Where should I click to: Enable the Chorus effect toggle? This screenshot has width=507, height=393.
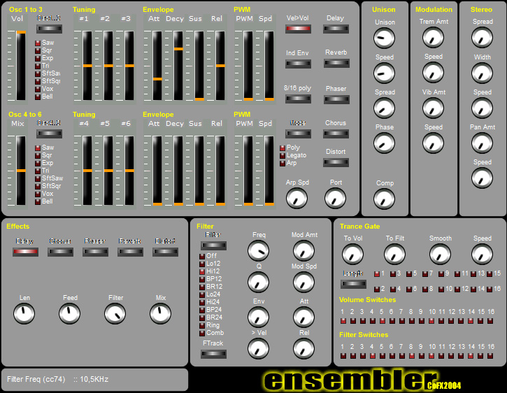coord(336,134)
